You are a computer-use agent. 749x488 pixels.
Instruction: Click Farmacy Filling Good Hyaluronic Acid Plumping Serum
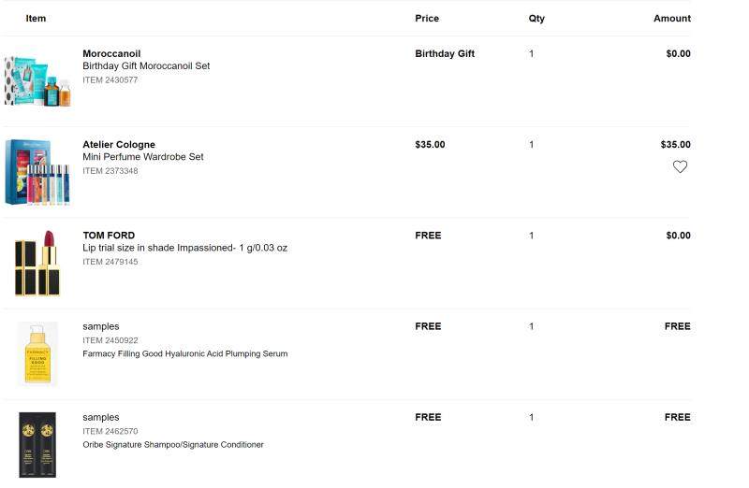[x=184, y=353]
